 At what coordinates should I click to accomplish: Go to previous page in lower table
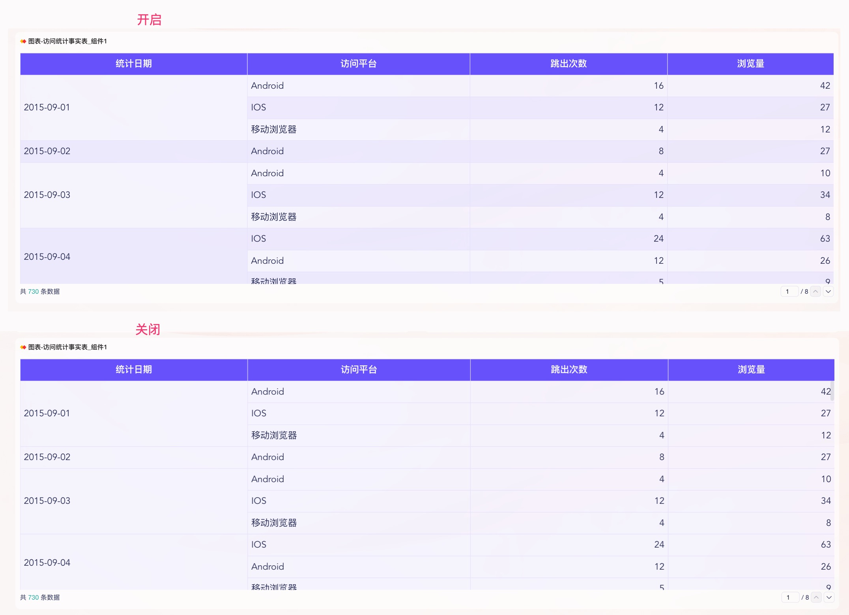coord(816,597)
